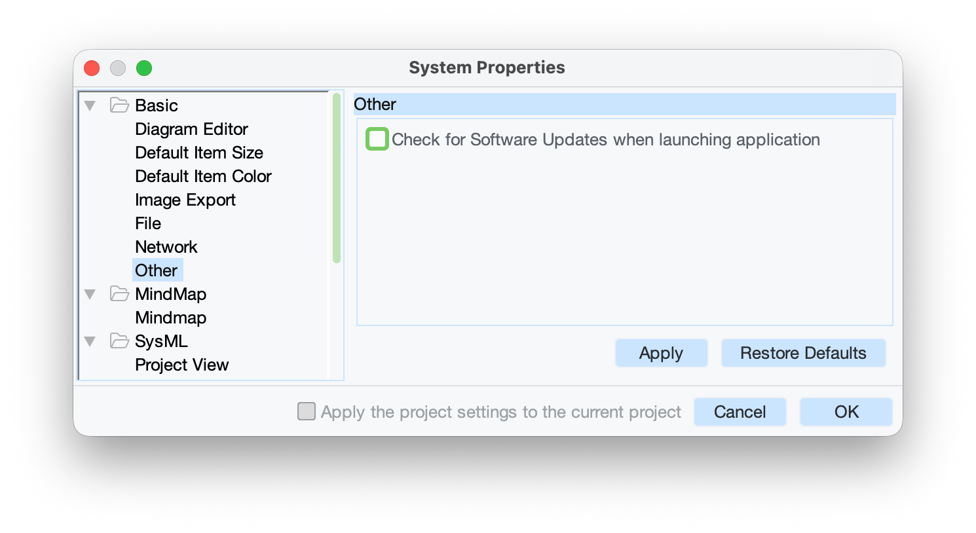Collapse the MindMap tree section
Screen dimensions: 976x533
coord(90,294)
